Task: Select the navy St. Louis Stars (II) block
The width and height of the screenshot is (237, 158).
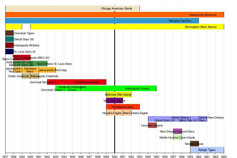Action: pyautogui.click(x=9, y=51)
